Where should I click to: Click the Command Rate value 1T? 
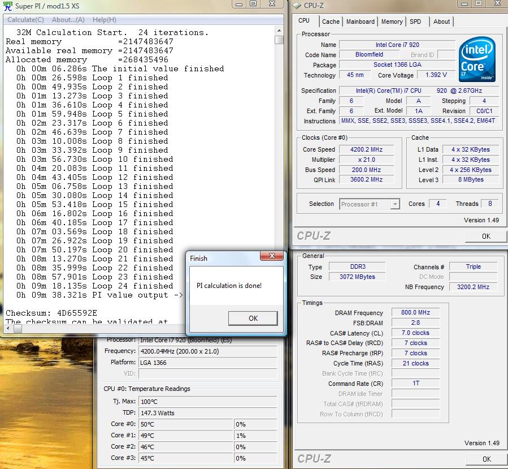(x=415, y=384)
